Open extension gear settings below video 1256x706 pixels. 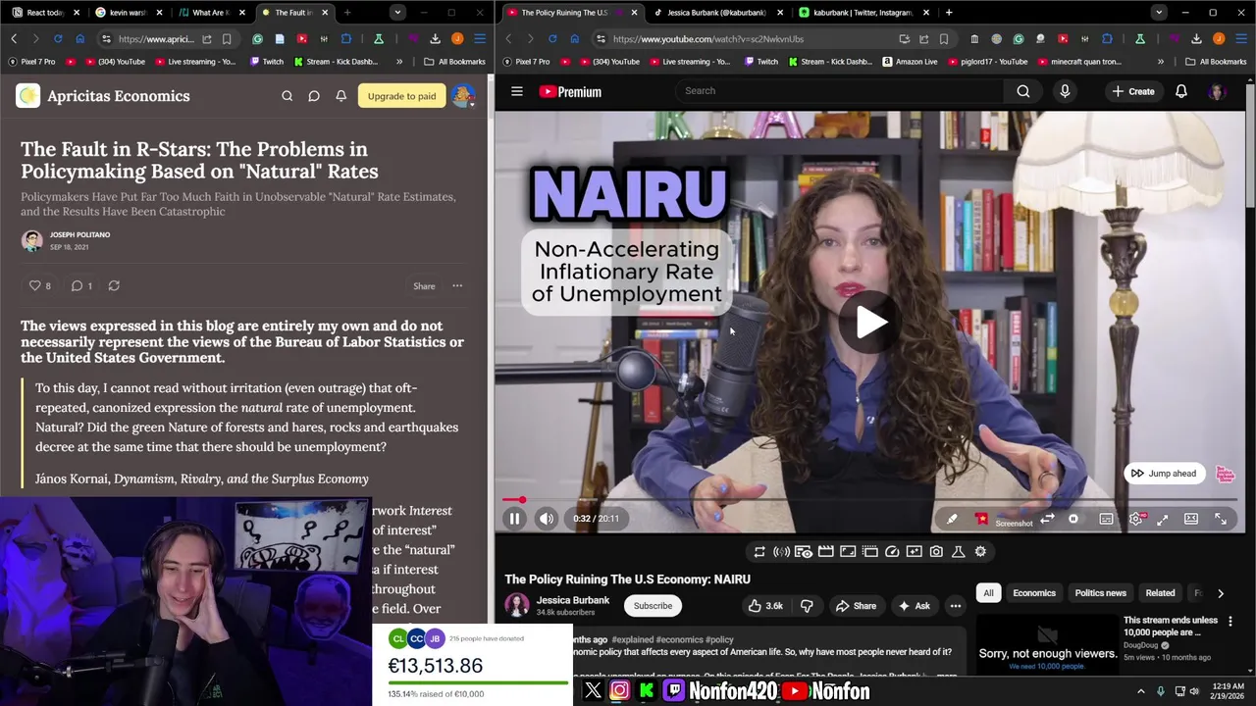click(980, 551)
